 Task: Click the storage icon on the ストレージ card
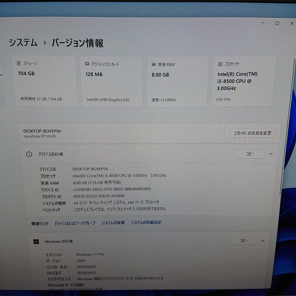(x=19, y=63)
